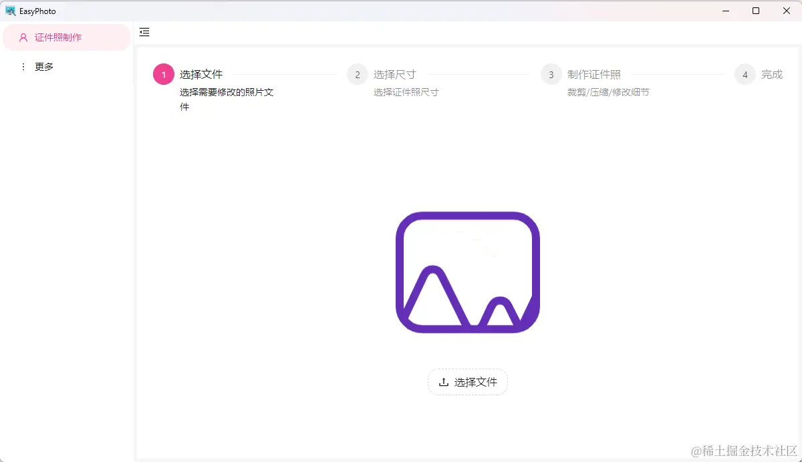Open the 证件照制作 sidebar menu item
This screenshot has width=802, height=462.
click(66, 37)
